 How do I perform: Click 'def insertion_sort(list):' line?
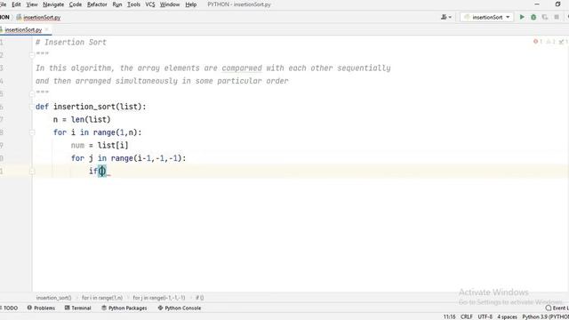point(91,107)
